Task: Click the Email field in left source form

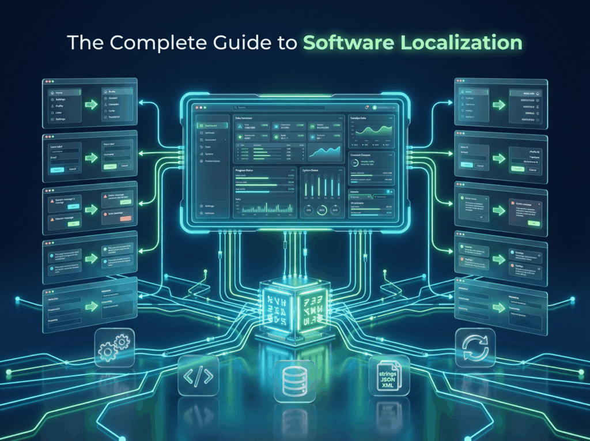Action: point(65,161)
